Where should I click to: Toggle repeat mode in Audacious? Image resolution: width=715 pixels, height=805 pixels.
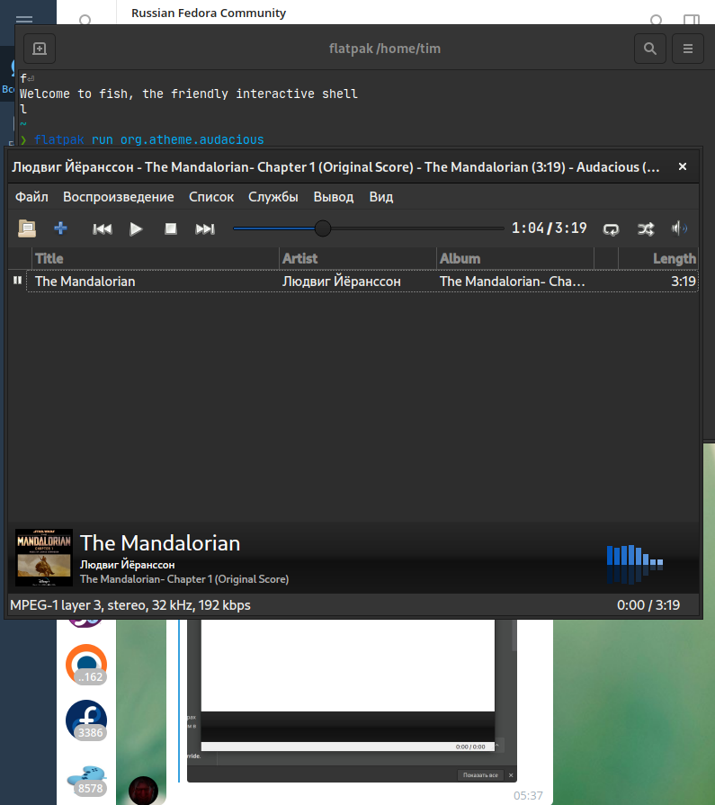coord(611,229)
